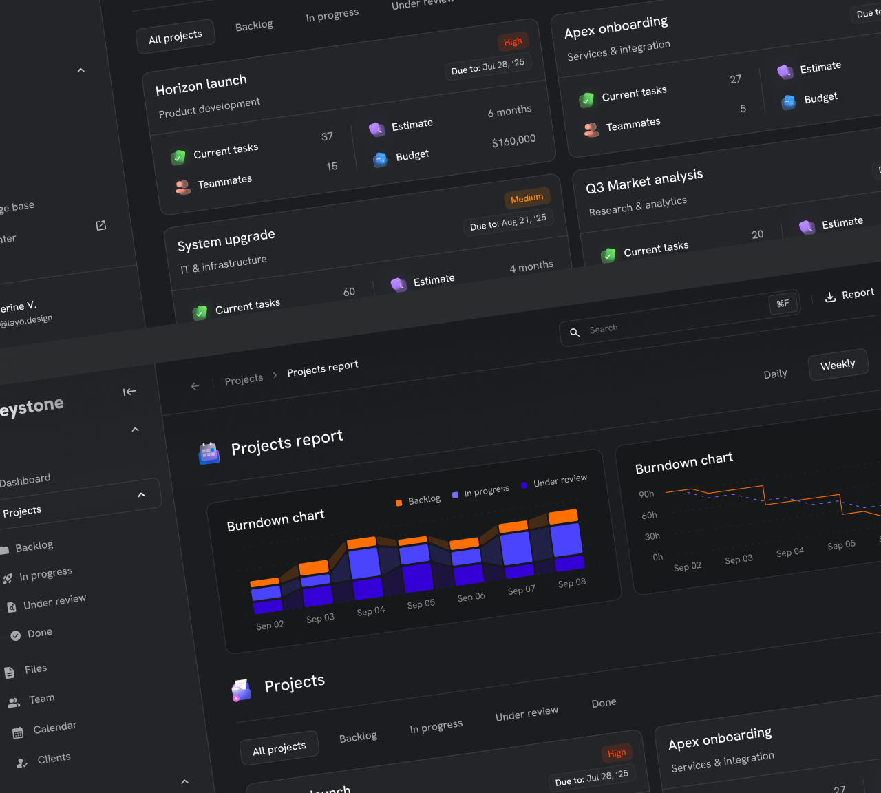Click Horizon launch Teammates icon
The height and width of the screenshot is (793, 881).
182,187
